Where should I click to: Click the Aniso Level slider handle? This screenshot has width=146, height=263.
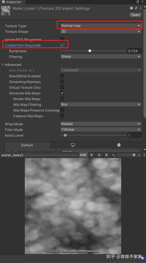click(x=65, y=135)
